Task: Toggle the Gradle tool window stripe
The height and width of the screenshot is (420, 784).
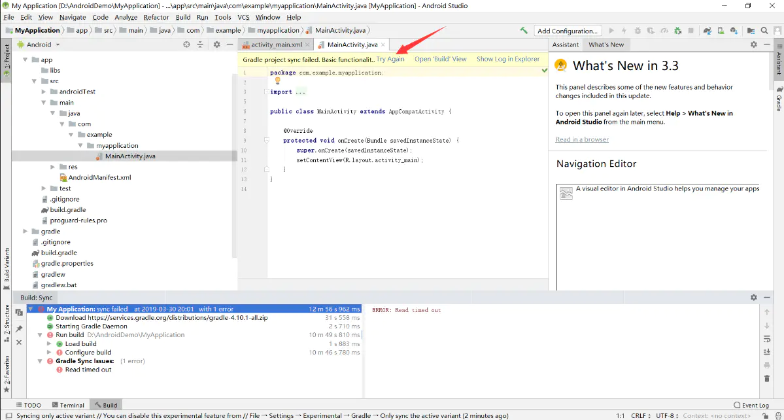Action: pyautogui.click(x=779, y=99)
